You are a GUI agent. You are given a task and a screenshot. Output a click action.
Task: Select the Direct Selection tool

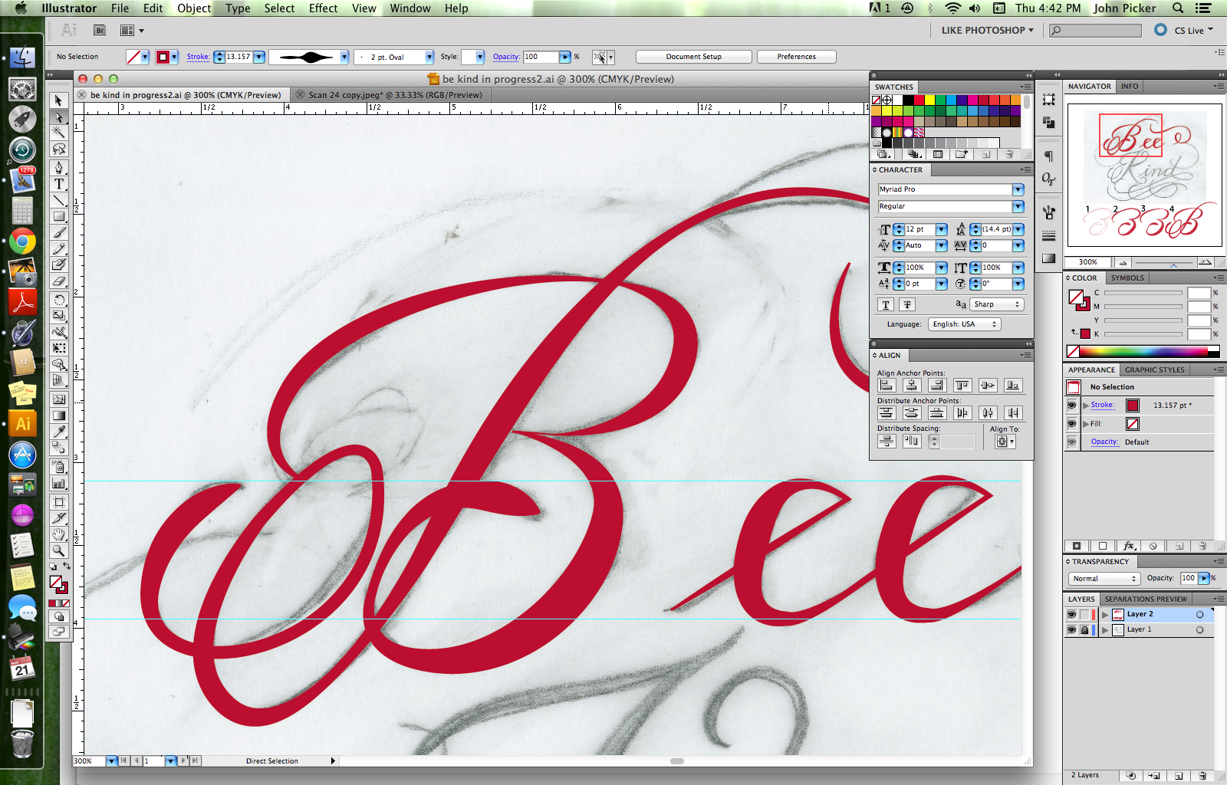(x=59, y=117)
